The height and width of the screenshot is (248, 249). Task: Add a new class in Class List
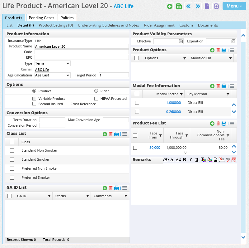[105, 134]
